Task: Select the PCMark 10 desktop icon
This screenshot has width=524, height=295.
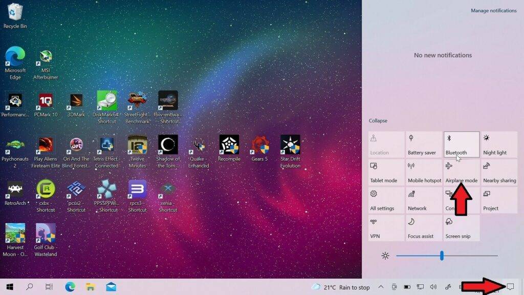Action: tap(46, 104)
